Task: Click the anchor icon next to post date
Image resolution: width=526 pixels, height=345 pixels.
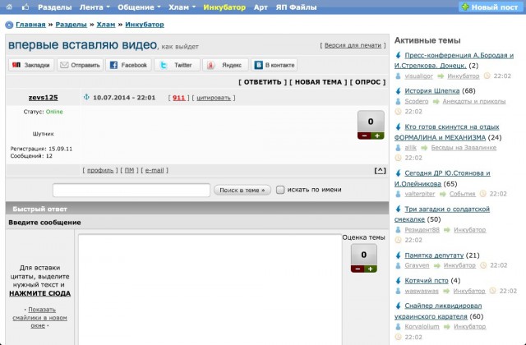Action: [x=86, y=97]
